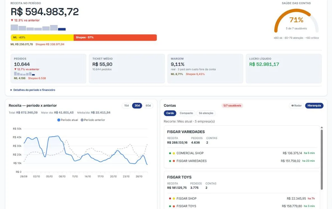Click the orders mini bar chart
This screenshot has width=332, height=209.
(x=24, y=74)
